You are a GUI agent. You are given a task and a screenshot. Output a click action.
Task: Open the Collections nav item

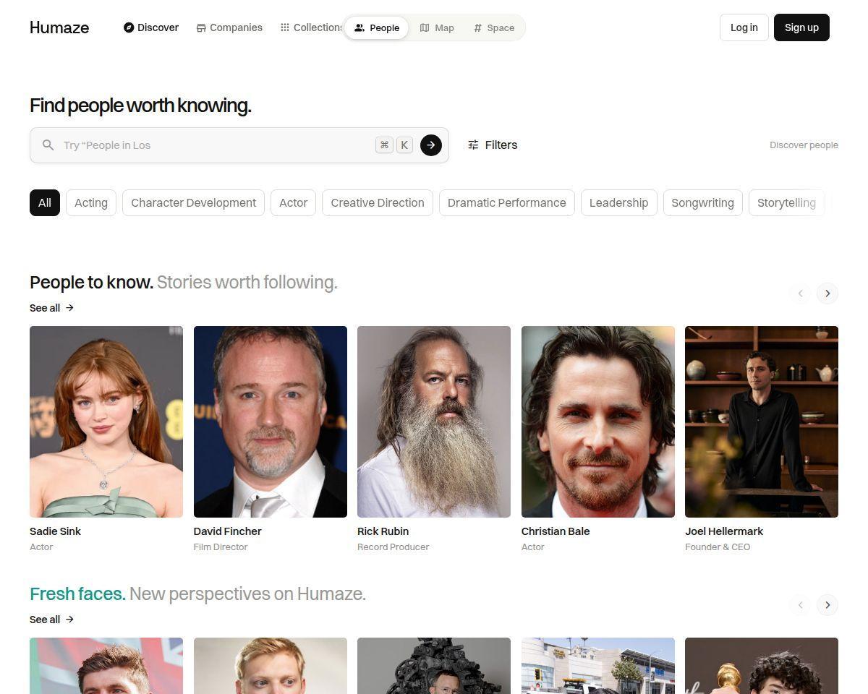coord(311,27)
